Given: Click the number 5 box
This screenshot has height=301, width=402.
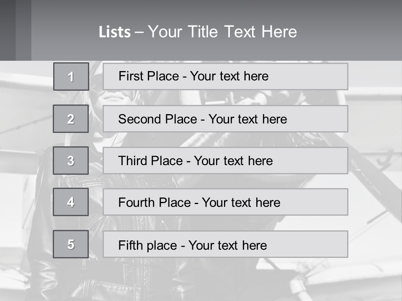Looking at the screenshot, I should (x=71, y=244).
